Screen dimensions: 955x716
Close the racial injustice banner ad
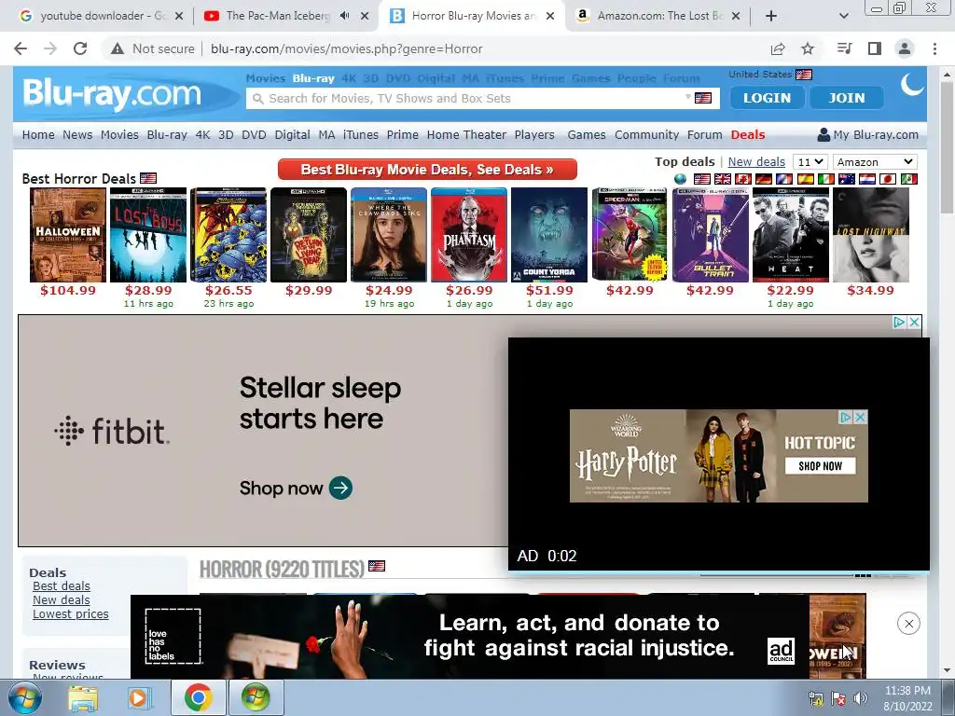908,624
